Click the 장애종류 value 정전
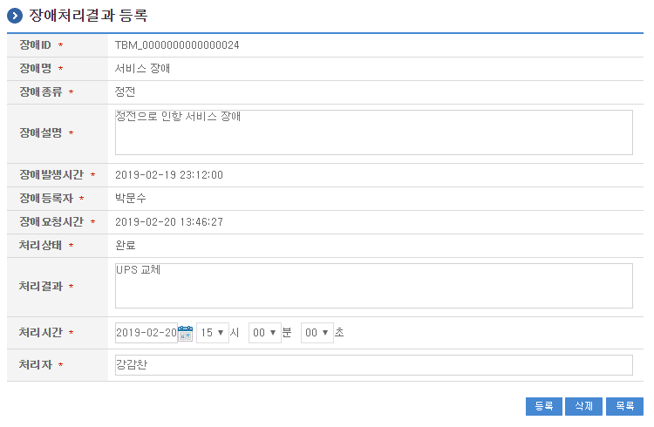654x427 pixels. click(x=126, y=91)
